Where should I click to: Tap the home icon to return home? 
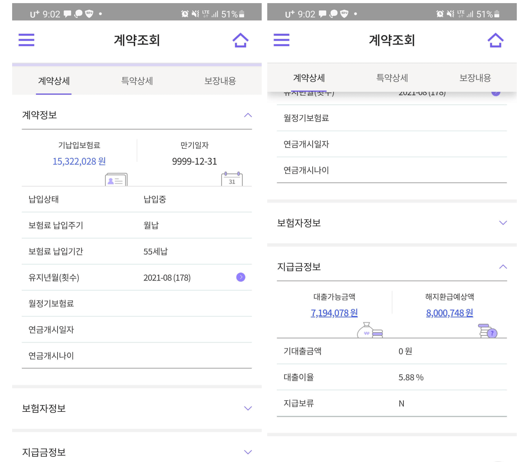[x=241, y=40]
